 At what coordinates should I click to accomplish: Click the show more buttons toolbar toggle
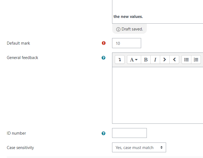120,60
